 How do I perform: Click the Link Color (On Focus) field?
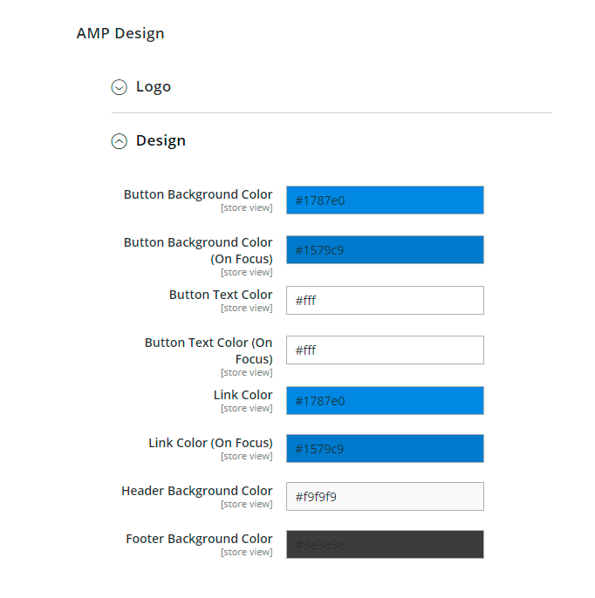click(385, 449)
